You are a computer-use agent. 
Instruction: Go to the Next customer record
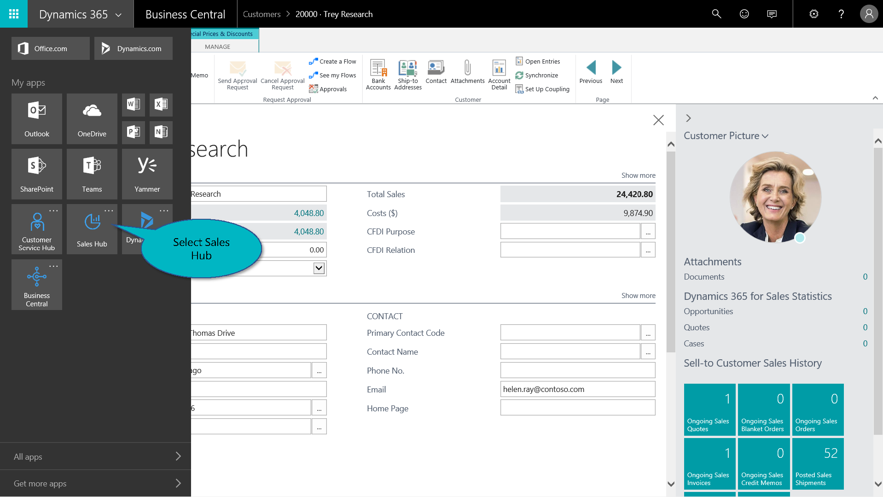tap(616, 72)
